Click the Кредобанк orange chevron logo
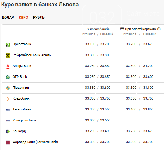This screenshot has height=150, width=164. coord(8,99)
